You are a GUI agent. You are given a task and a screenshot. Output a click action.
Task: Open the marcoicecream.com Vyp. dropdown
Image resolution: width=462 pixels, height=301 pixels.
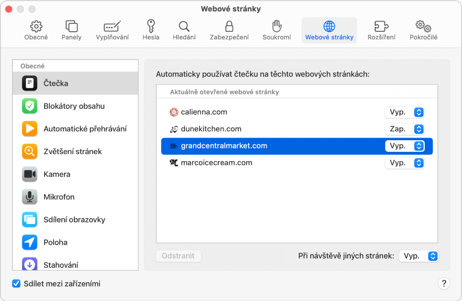405,163
